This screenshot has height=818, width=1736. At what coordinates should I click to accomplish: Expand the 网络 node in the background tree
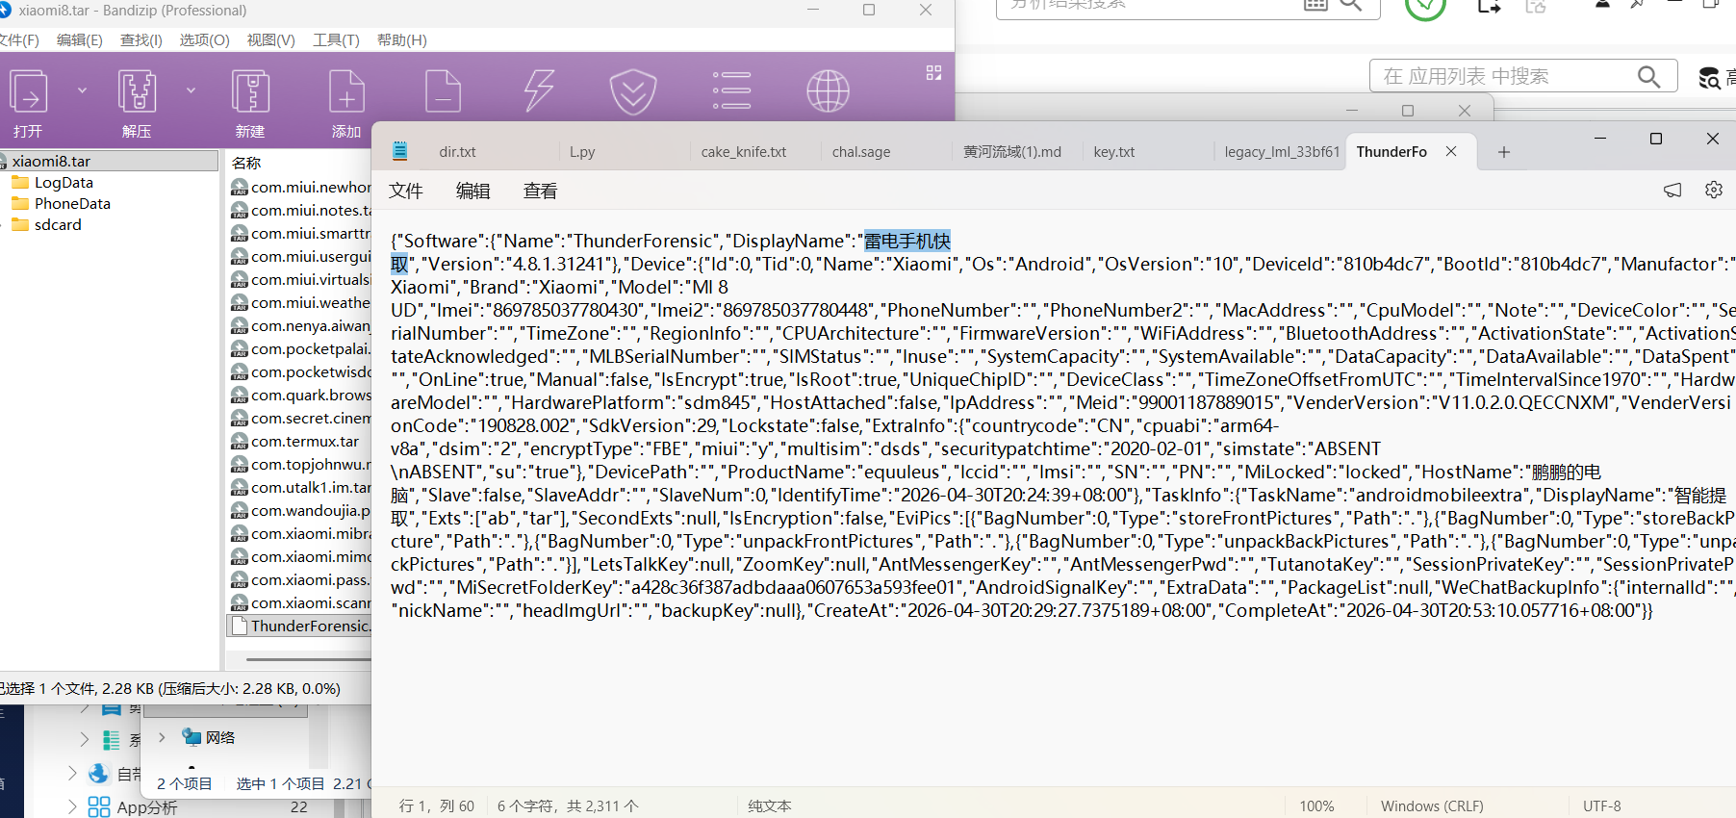tap(162, 737)
